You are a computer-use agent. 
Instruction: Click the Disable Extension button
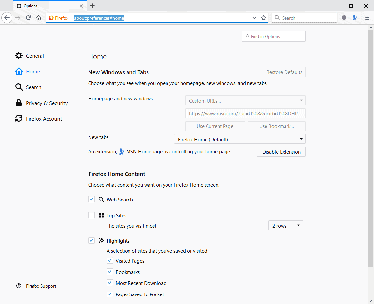[x=281, y=152]
